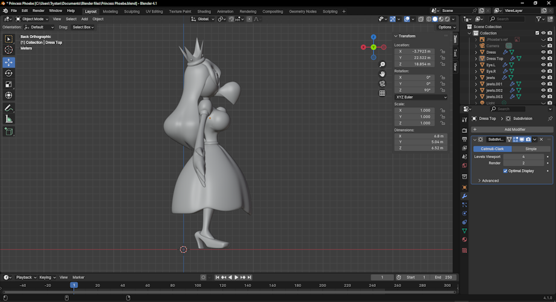Image resolution: width=556 pixels, height=302 pixels.
Task: Open the Object properties tab
Action: point(464,187)
